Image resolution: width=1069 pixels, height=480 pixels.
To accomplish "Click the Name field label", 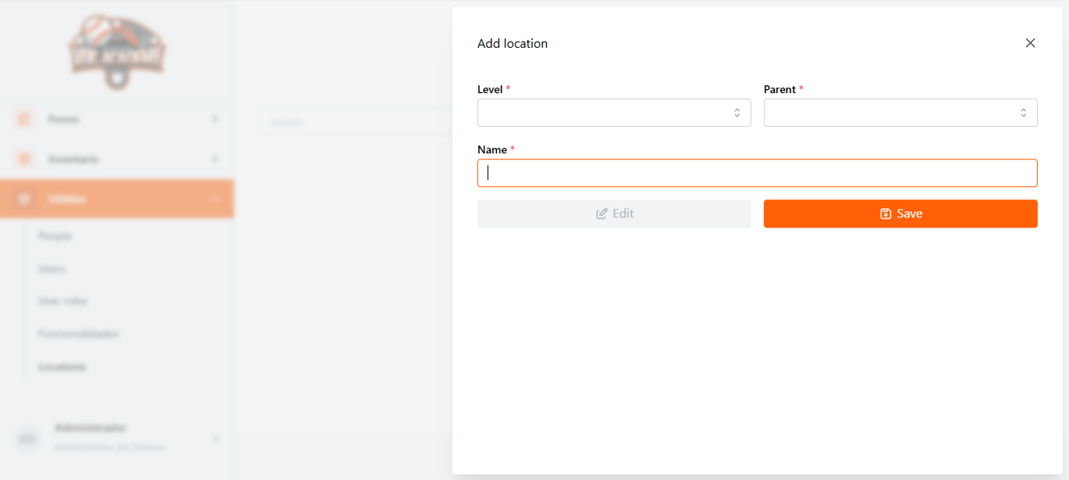I will (x=492, y=149).
